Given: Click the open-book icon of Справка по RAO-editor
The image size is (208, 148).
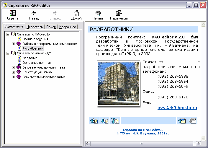Looking at the screenshot, I should click(x=13, y=34).
